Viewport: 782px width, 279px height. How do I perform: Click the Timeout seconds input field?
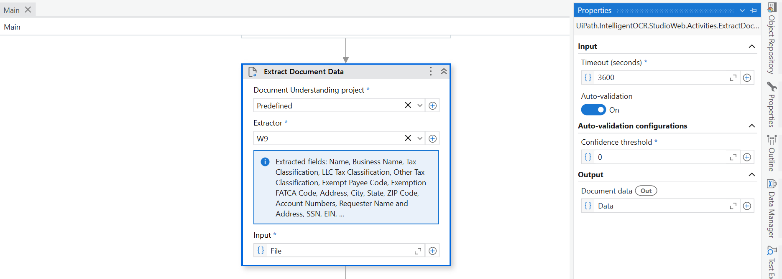click(x=661, y=78)
